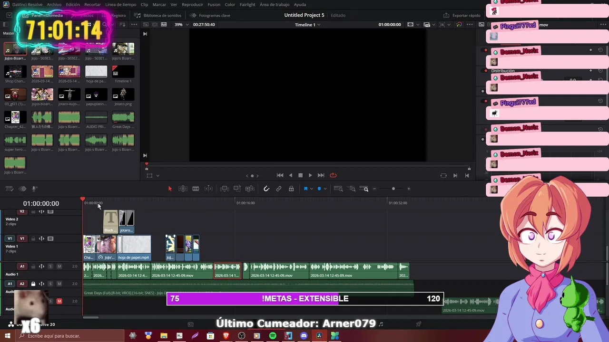
Task: Toggle Video 1 track film-strip enable icon
Action: (x=50, y=238)
